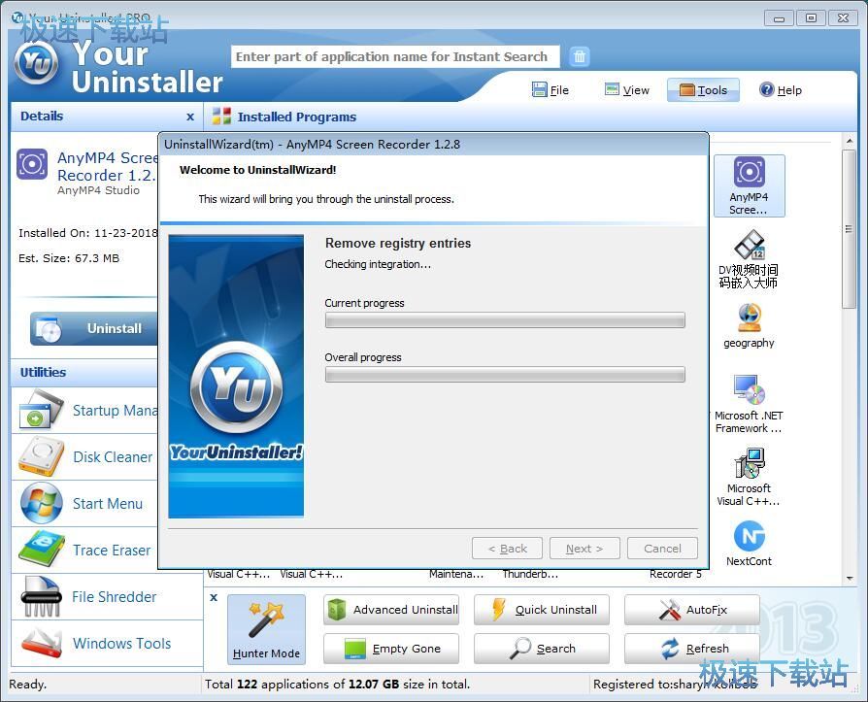Click the Next button in wizard
The width and height of the screenshot is (868, 702).
[x=584, y=548]
